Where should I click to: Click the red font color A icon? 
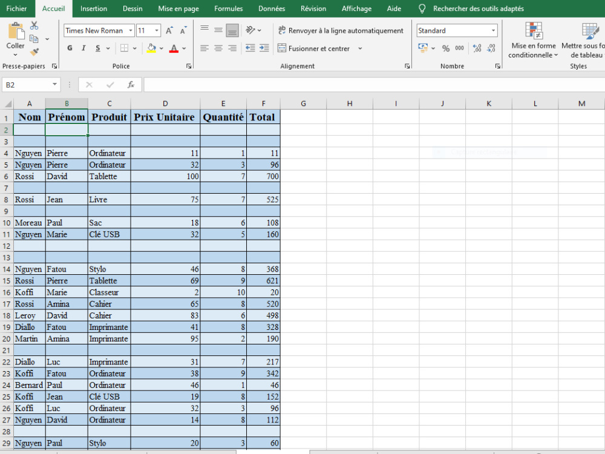[174, 48]
